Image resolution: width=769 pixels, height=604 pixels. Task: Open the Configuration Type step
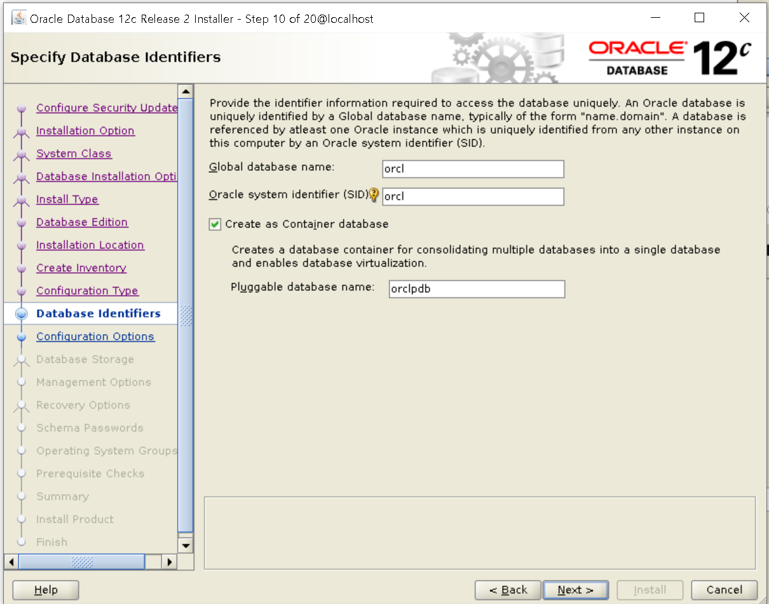87,290
